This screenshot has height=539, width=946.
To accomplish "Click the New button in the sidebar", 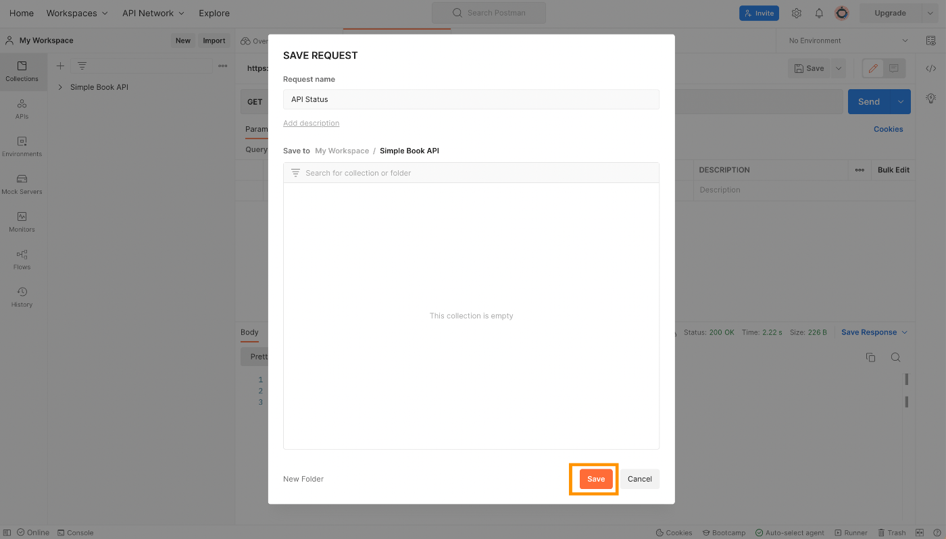I will [183, 41].
